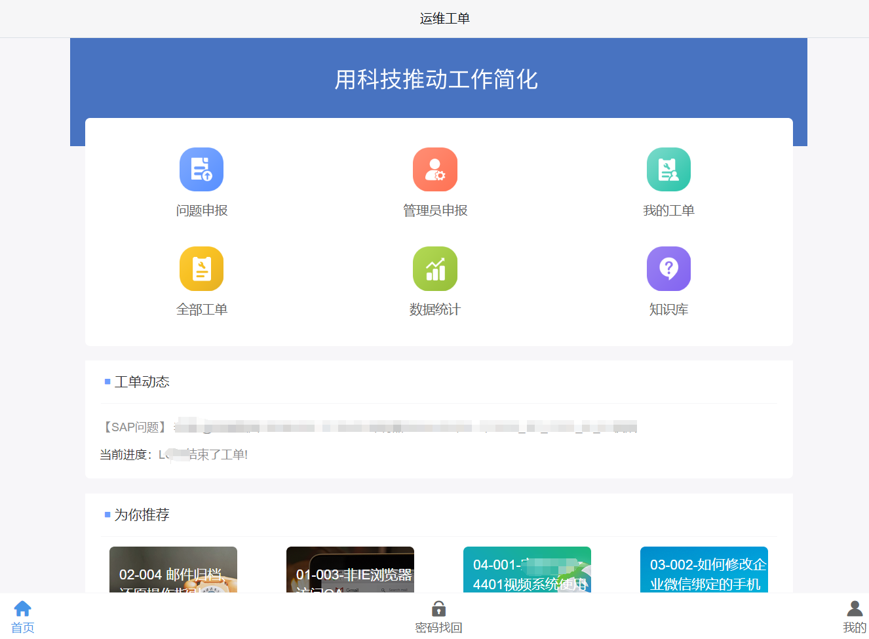Click the 数据统计 text label

(434, 309)
